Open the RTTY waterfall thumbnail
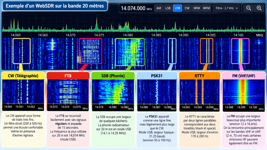 click(x=199, y=92)
